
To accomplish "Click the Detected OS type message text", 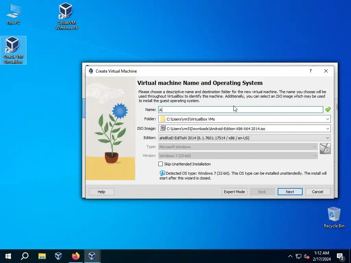I will click(x=243, y=176).
